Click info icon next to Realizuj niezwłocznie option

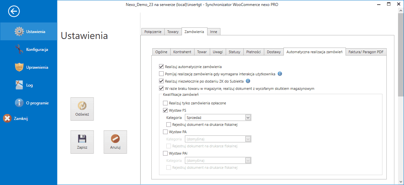point(248,81)
